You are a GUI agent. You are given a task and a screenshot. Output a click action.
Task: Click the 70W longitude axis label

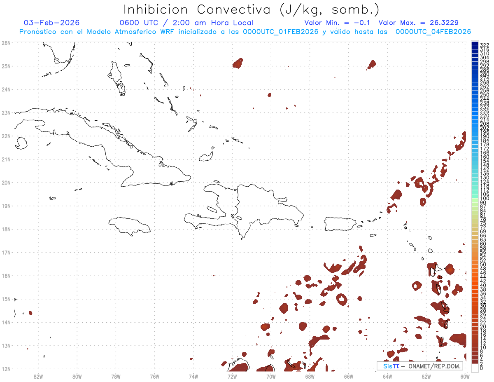(271, 376)
